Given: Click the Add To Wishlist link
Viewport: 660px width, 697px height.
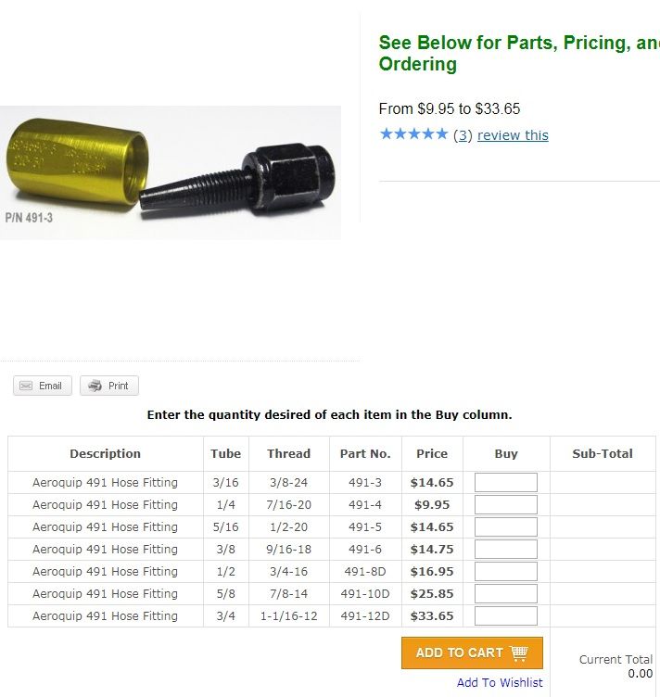Looking at the screenshot, I should (500, 682).
